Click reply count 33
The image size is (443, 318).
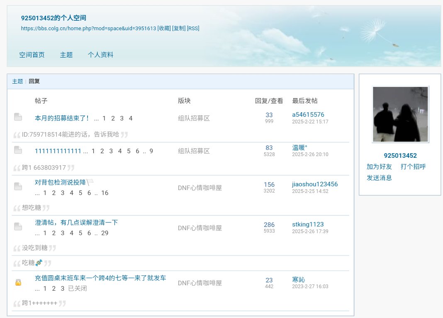pos(269,115)
